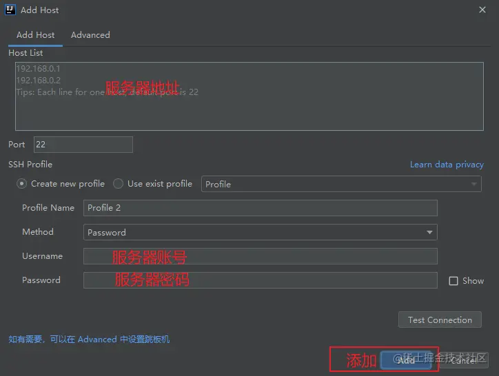499x376 pixels.
Task: Click the Password input field
Action: tap(261, 280)
